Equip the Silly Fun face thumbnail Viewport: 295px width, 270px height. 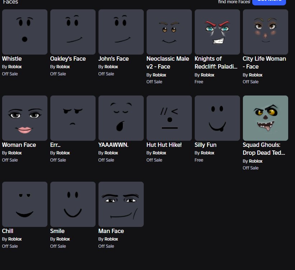coord(217,118)
